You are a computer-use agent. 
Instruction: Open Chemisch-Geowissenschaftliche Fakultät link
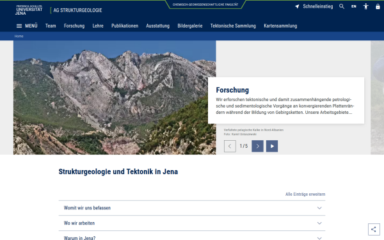click(x=205, y=4)
